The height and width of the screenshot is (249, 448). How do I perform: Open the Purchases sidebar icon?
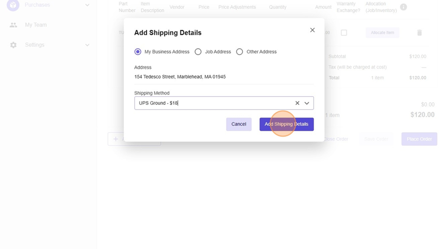pos(13,5)
